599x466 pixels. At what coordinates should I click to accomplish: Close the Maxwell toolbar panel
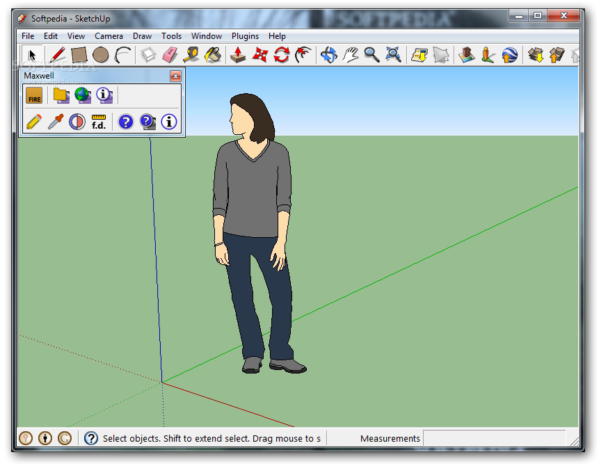tap(175, 77)
